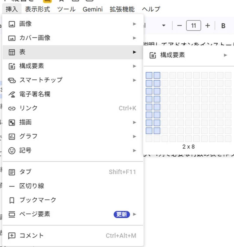Toggle bold formatting with B button

point(223,26)
